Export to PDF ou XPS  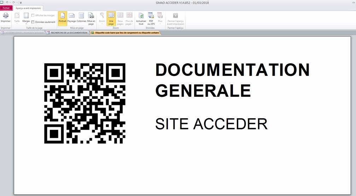click(x=151, y=19)
